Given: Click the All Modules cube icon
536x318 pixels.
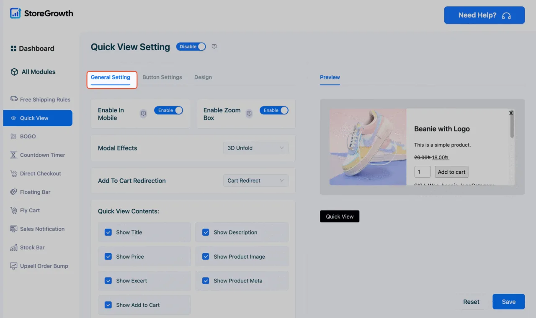Looking at the screenshot, I should point(14,72).
